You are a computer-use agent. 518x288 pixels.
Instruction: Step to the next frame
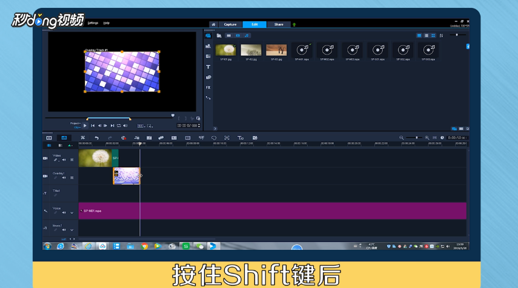point(105,126)
